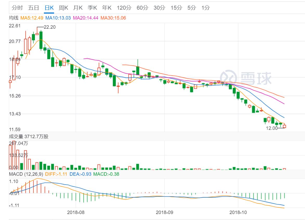Screen dimensions: 305x220
Task: Open the 5分 interval chart
Action: tap(191, 8)
